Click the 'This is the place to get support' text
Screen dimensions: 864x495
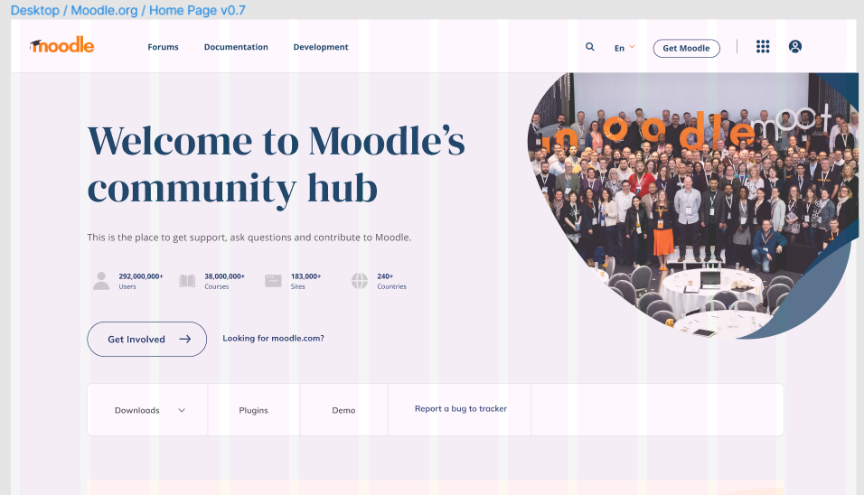[249, 238]
